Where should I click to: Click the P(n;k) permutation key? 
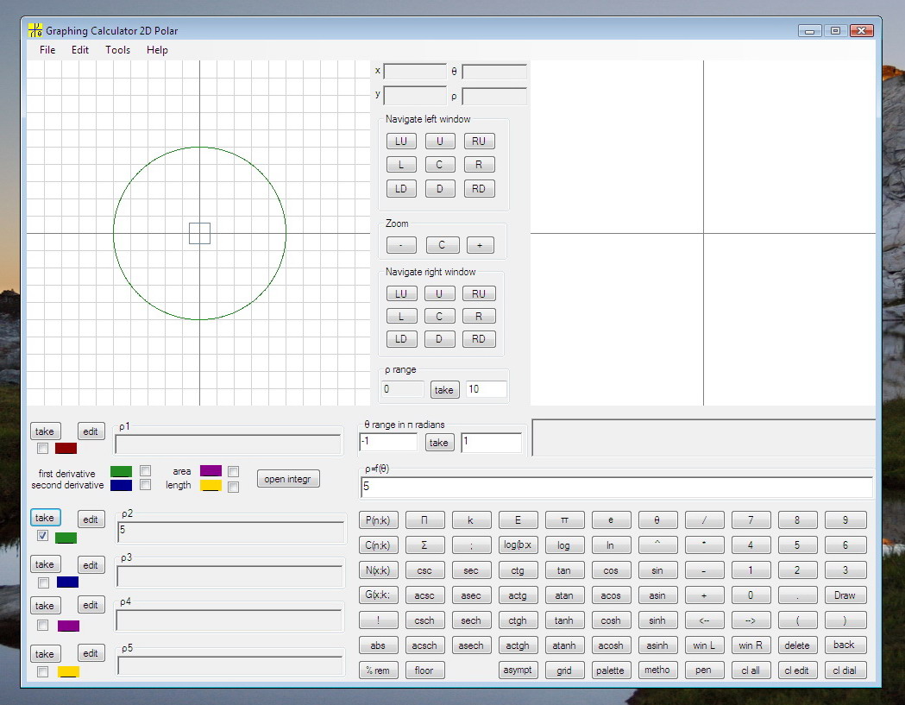378,520
